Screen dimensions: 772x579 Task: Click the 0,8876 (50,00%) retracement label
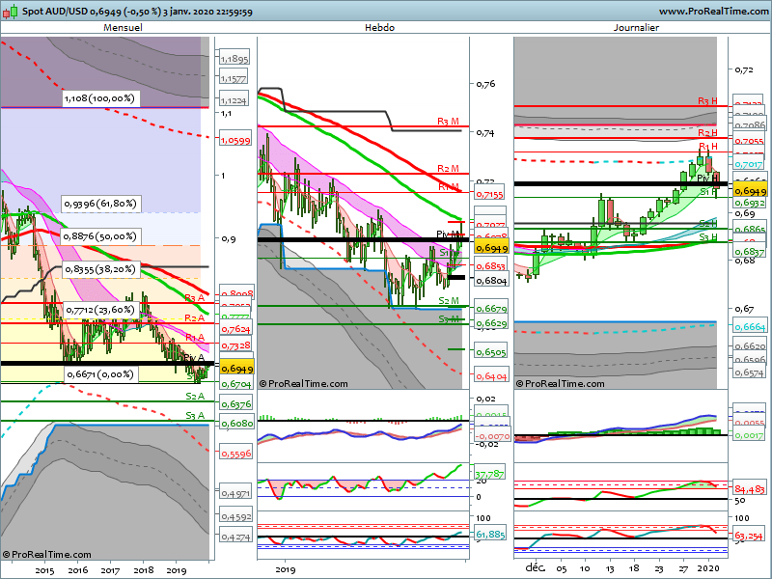tap(101, 236)
